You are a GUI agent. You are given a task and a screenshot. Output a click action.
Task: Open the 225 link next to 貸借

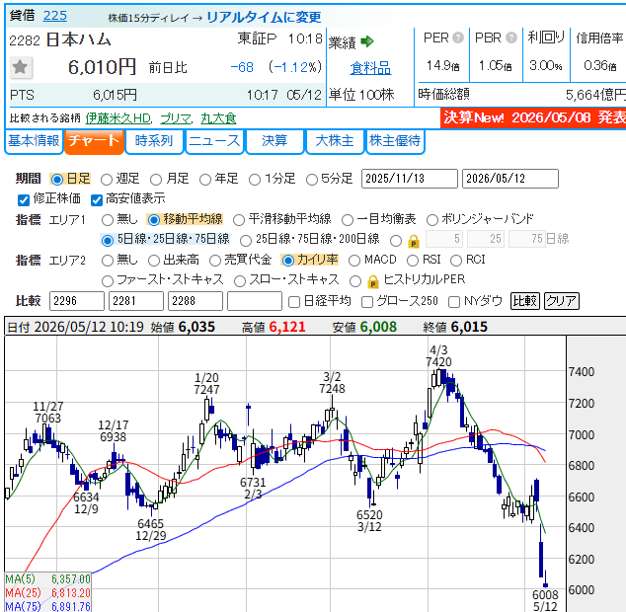(55, 16)
